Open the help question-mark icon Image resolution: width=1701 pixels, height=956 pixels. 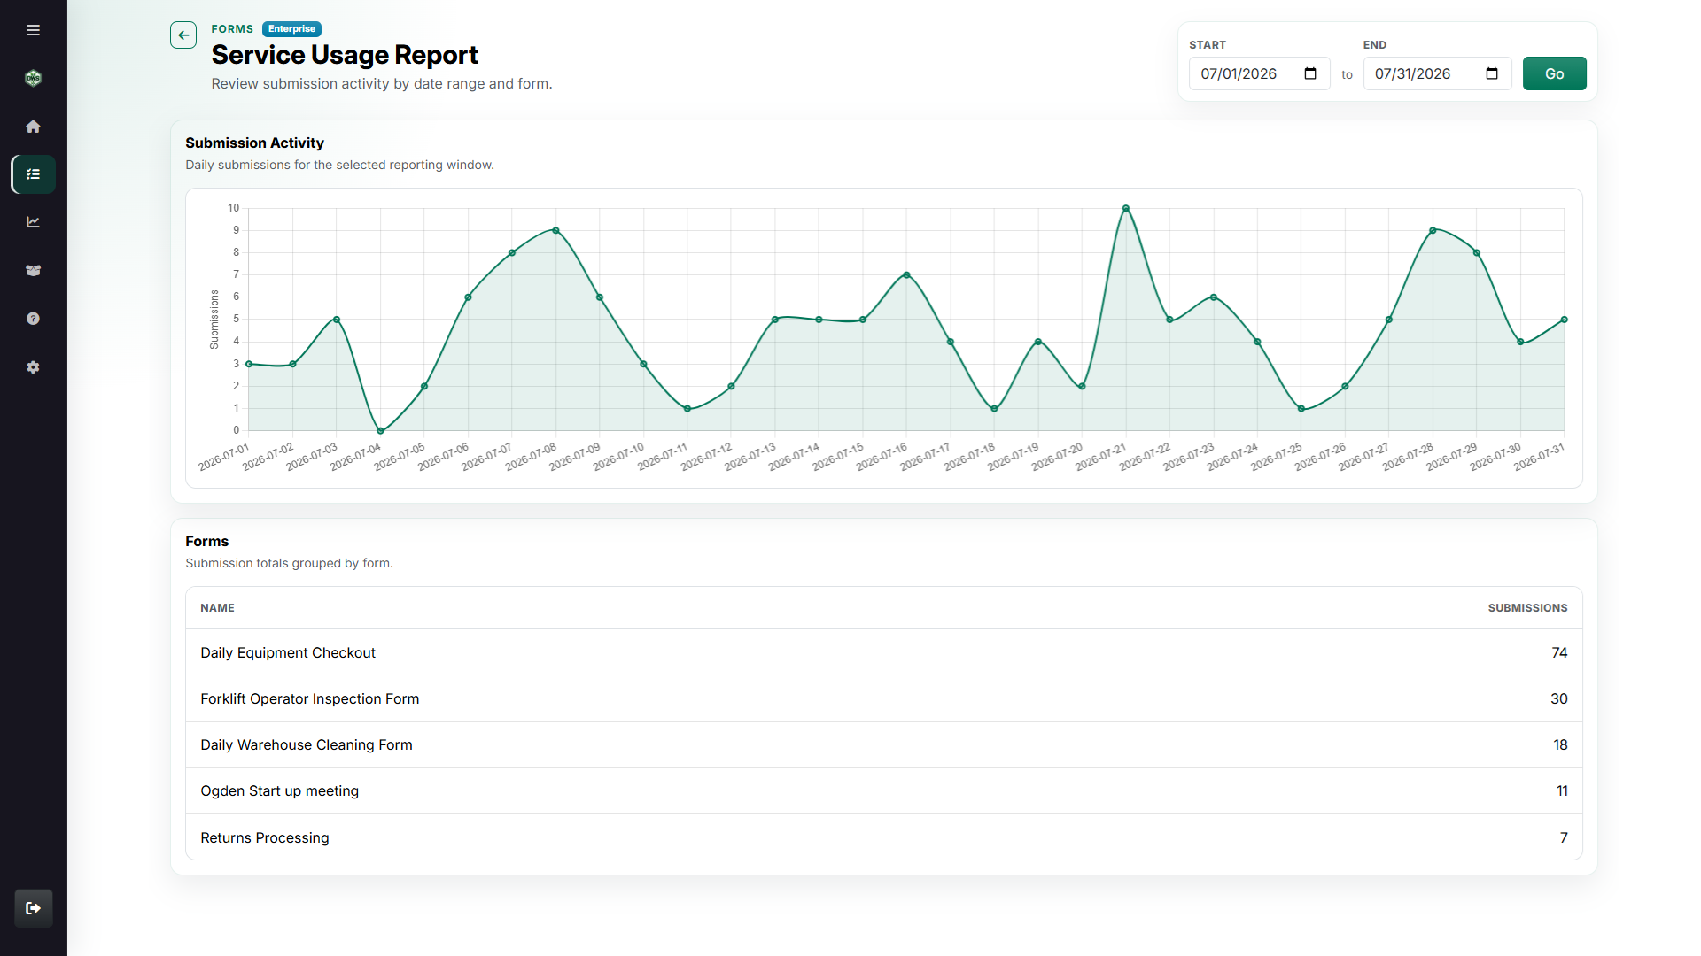pos(33,319)
